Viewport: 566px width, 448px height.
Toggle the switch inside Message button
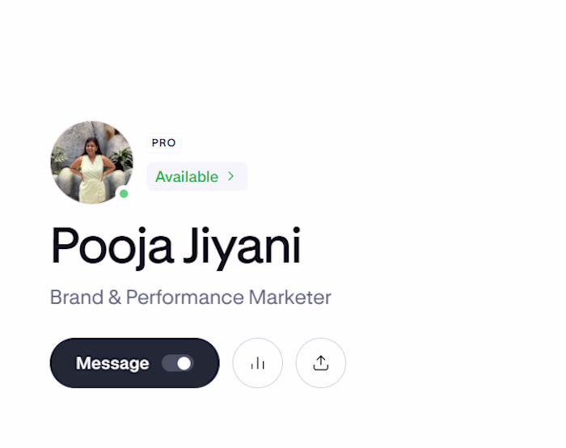click(x=178, y=363)
